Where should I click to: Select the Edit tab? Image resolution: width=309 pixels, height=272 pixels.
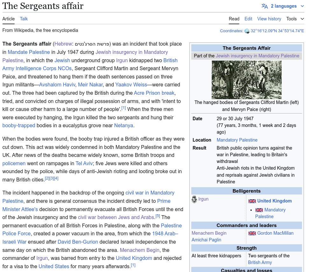[x=248, y=19]
